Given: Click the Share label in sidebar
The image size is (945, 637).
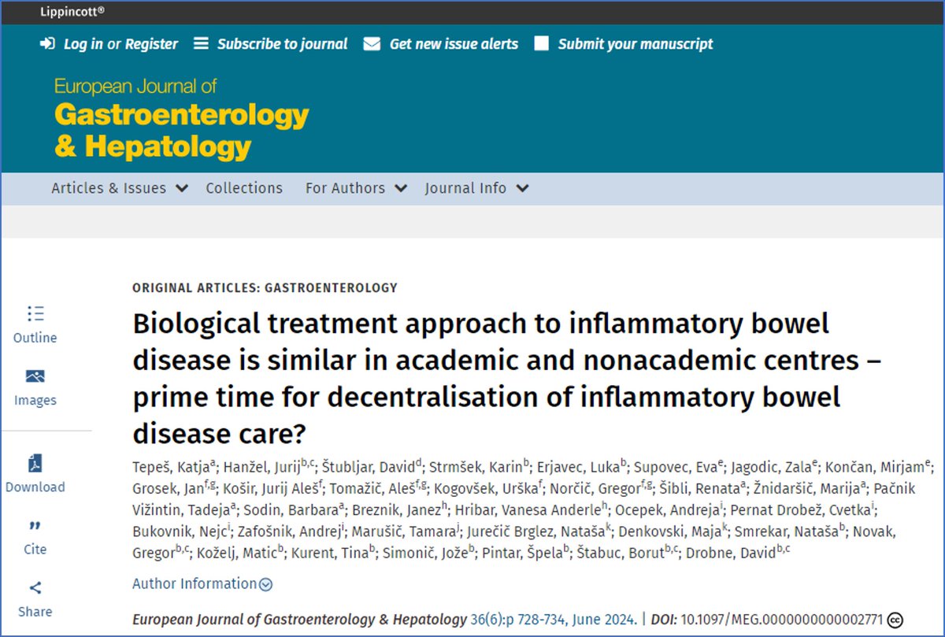Looking at the screenshot, I should (35, 612).
